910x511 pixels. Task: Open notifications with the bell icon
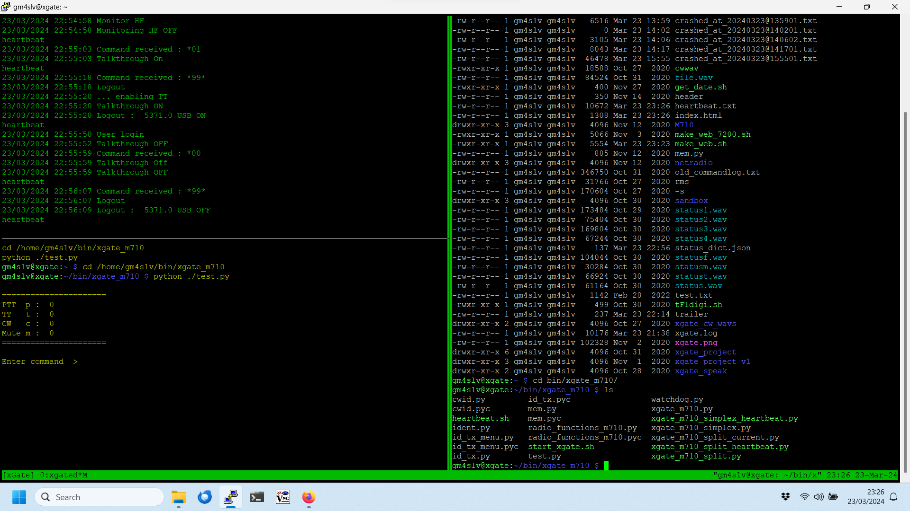pos(893,497)
